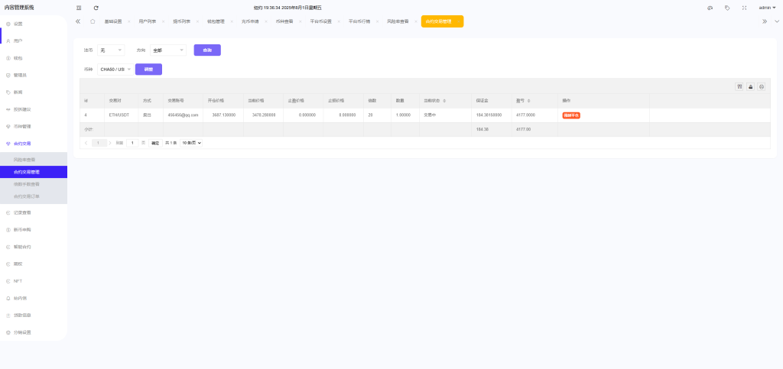Collapse the sidebar with the menu fold icon
Screen dimensions: 783x369
pyautogui.click(x=79, y=8)
